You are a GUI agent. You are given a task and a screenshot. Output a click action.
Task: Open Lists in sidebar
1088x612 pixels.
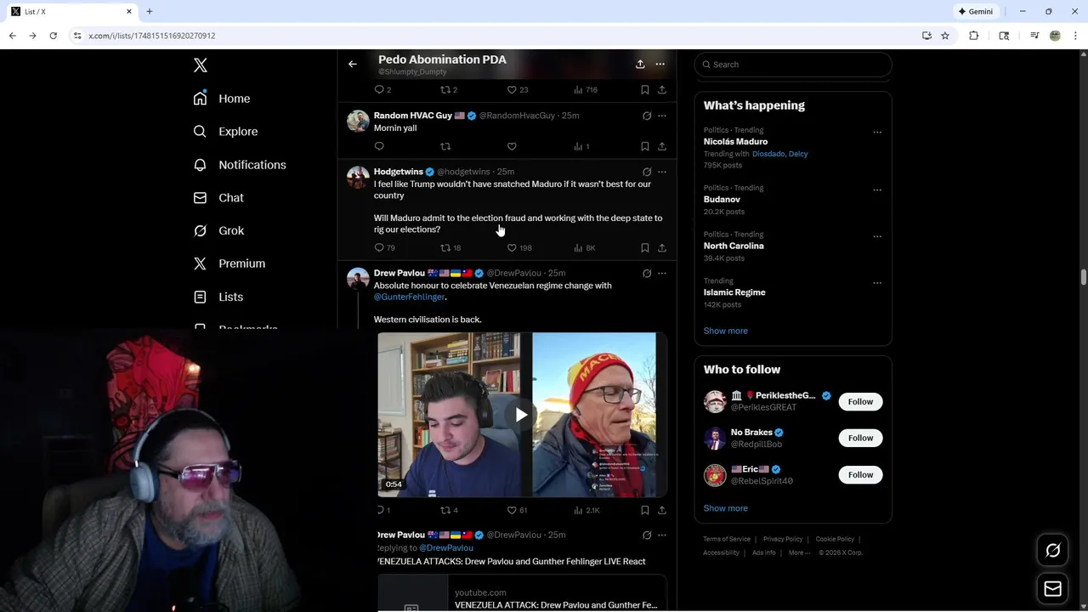coord(218,297)
